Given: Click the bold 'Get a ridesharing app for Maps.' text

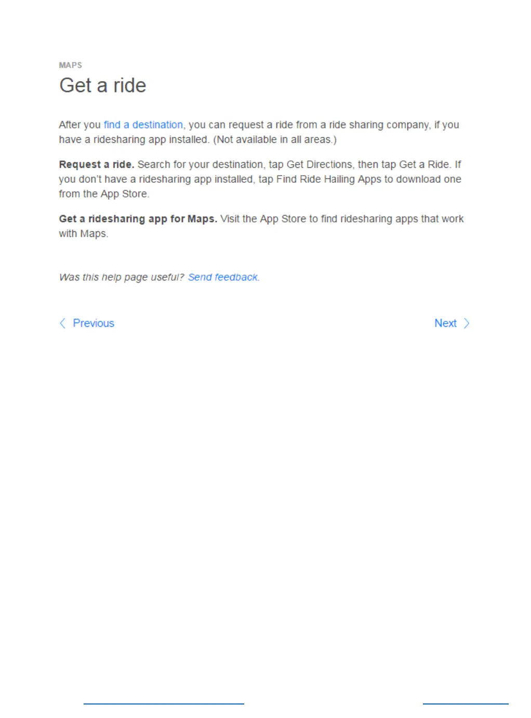Looking at the screenshot, I should pos(138,219).
